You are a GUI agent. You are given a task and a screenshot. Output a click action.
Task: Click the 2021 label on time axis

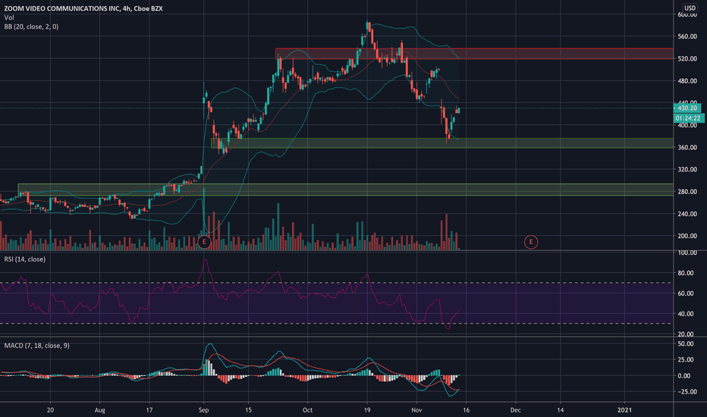pos(624,409)
